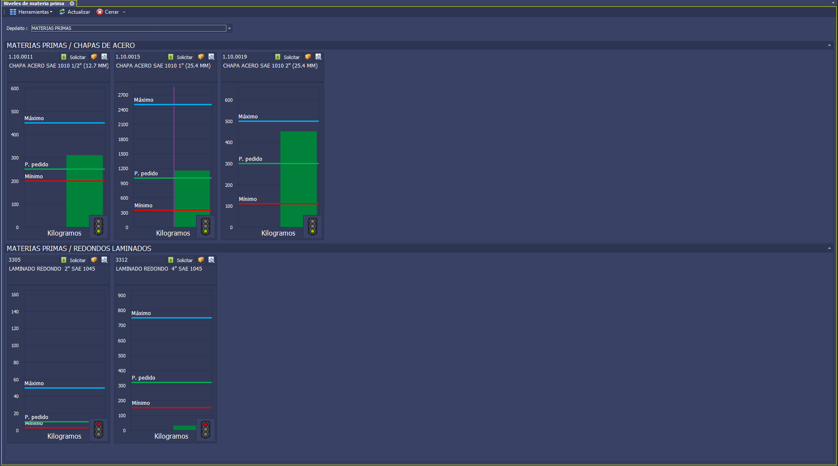Screen dimensions: 838x466
Task: Click the Kilogramos axis label of chart 1.10.0015
Action: click(173, 233)
